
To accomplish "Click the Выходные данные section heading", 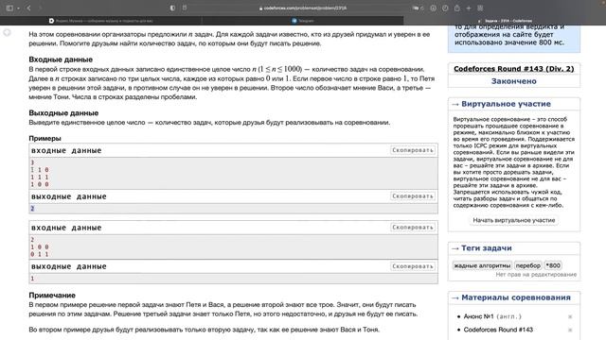I will point(63,113).
